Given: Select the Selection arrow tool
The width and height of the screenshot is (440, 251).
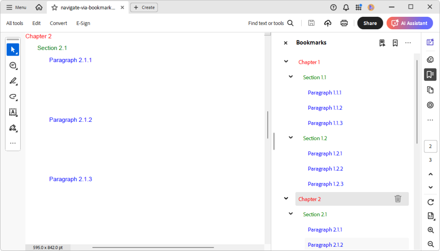Looking at the screenshot, I should coord(13,49).
